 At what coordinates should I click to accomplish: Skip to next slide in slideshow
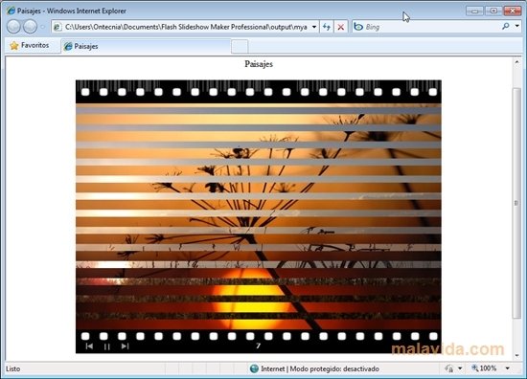point(125,346)
